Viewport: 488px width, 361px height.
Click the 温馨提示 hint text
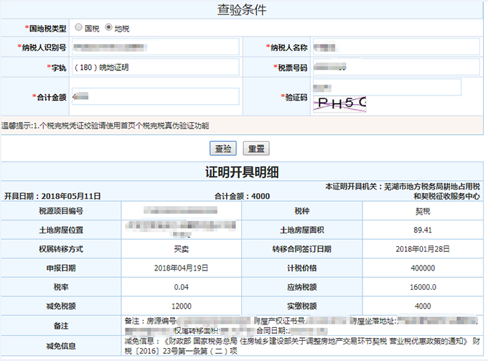106,125
